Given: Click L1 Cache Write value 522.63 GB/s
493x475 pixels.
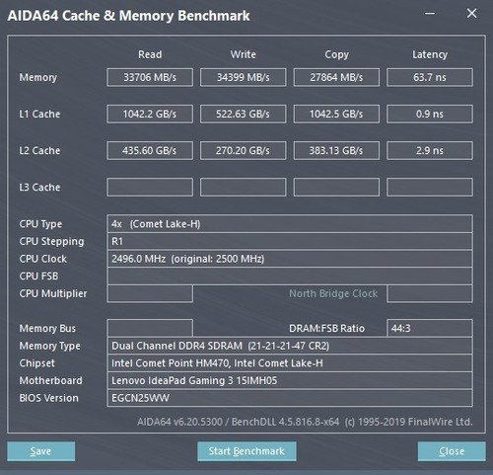Looking at the screenshot, I should click(244, 114).
